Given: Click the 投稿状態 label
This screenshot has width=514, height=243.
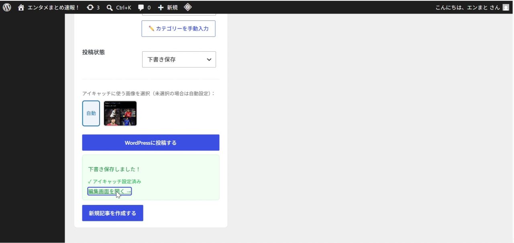Looking at the screenshot, I should pos(93,52).
